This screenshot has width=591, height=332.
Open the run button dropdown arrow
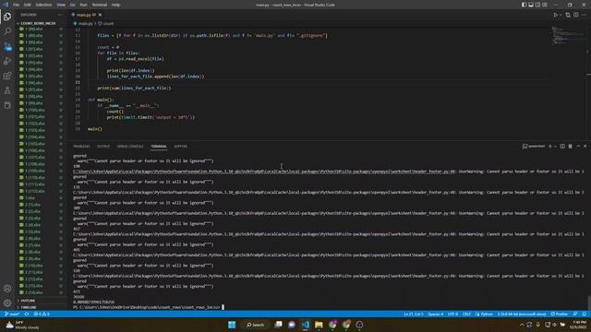click(x=561, y=15)
